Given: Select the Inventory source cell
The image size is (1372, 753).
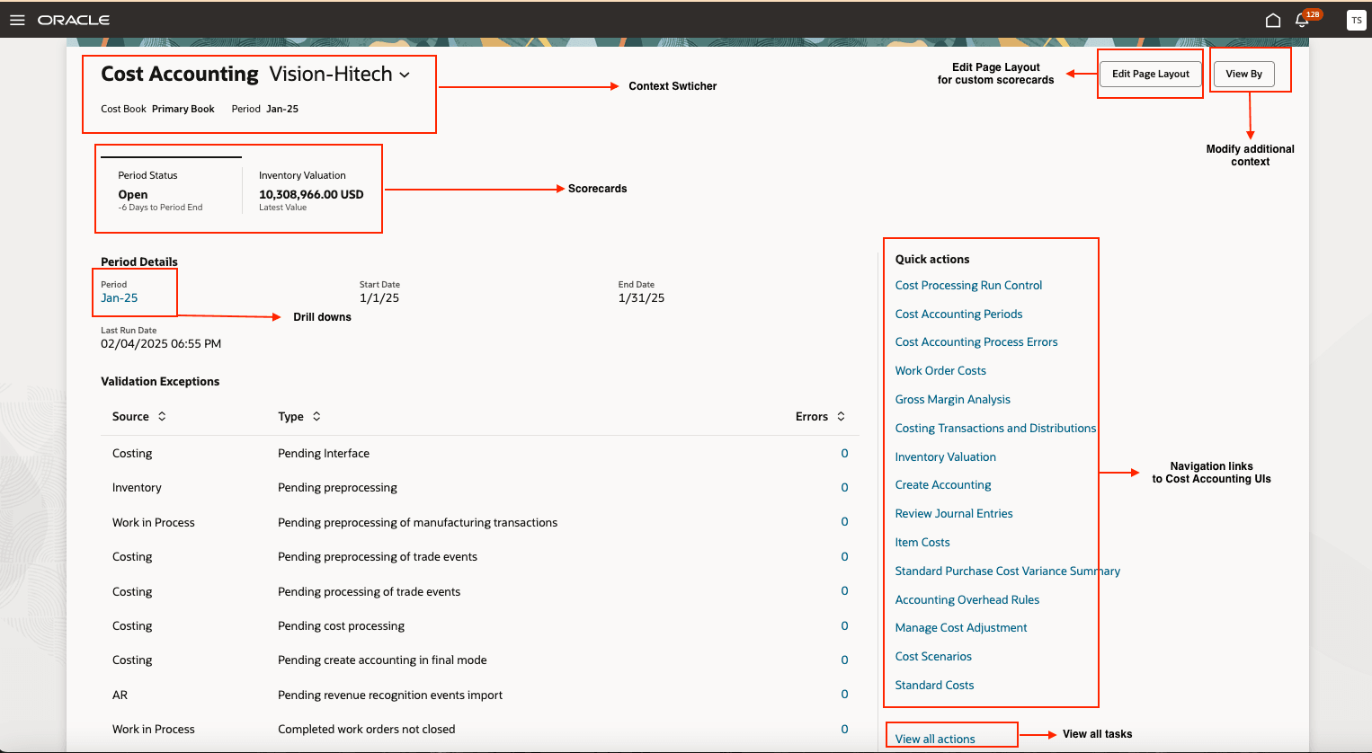Looking at the screenshot, I should 137,487.
